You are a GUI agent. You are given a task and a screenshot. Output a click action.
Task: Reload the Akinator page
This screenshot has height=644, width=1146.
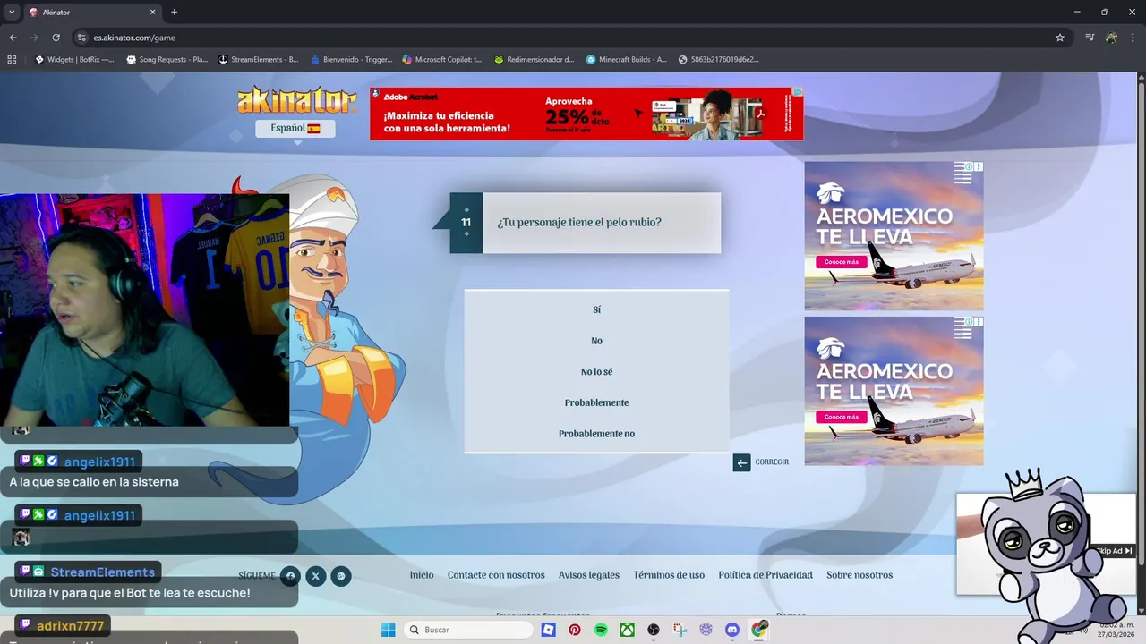point(56,38)
